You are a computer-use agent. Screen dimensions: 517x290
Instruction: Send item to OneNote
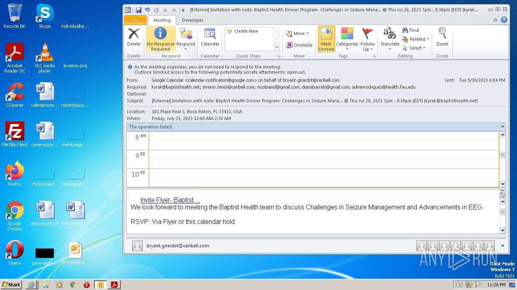(x=299, y=45)
